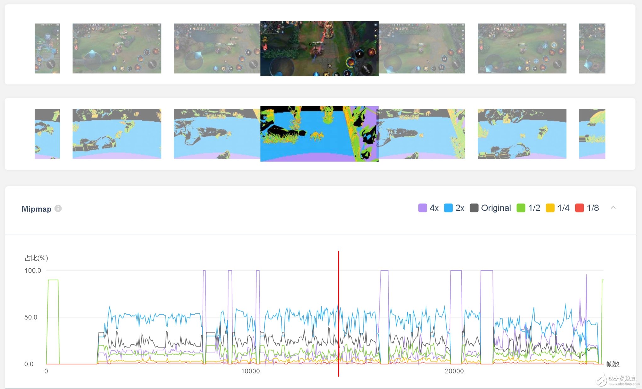Toggle the 2x legend series
Viewport: 642px width, 389px height.
point(459,208)
